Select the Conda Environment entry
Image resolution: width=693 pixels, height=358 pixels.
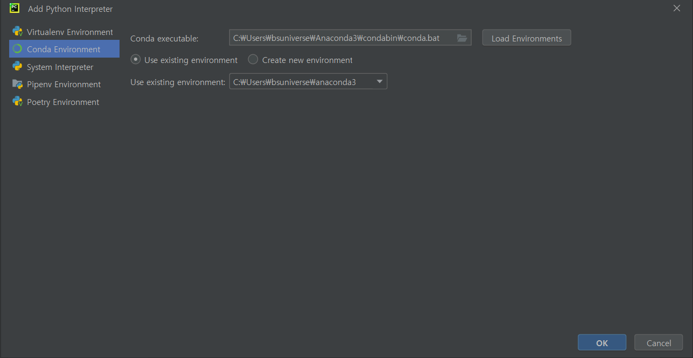(x=64, y=49)
